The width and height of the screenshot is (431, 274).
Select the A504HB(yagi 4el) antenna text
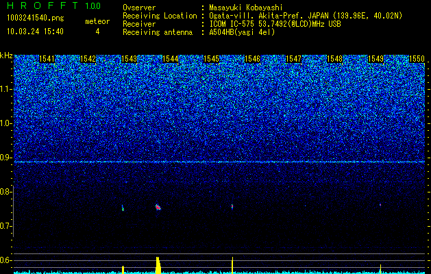click(242, 32)
